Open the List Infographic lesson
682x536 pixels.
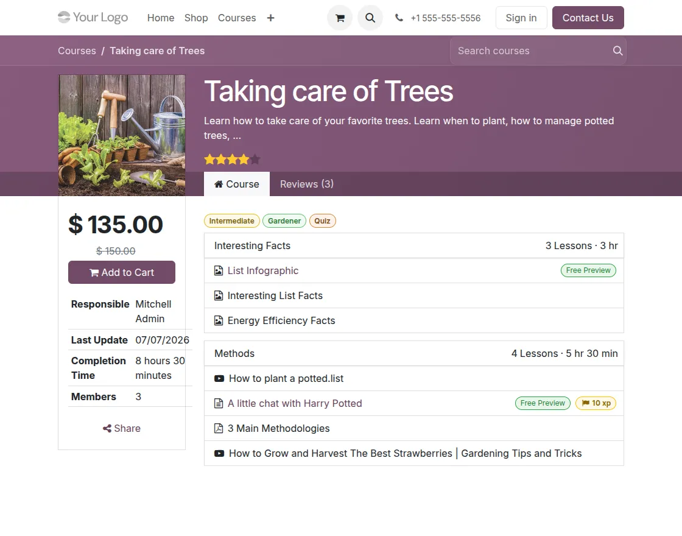click(x=263, y=270)
